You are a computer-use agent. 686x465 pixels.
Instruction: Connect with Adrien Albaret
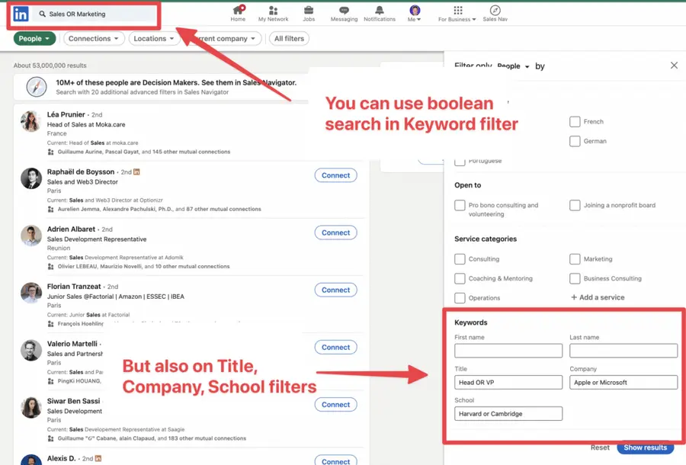click(x=335, y=232)
